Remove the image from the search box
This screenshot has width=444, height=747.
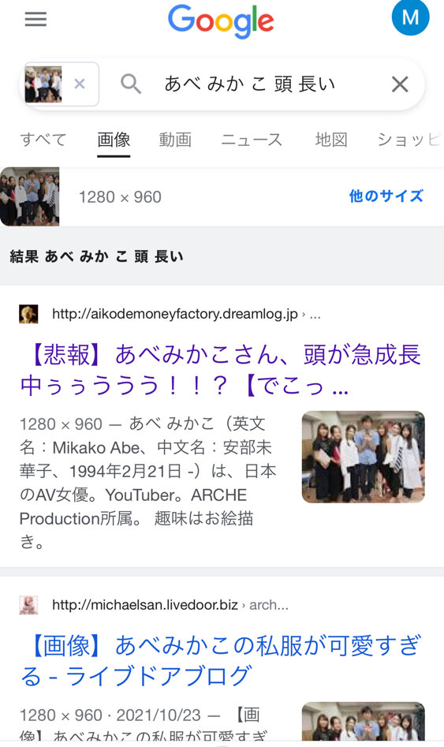coord(80,84)
